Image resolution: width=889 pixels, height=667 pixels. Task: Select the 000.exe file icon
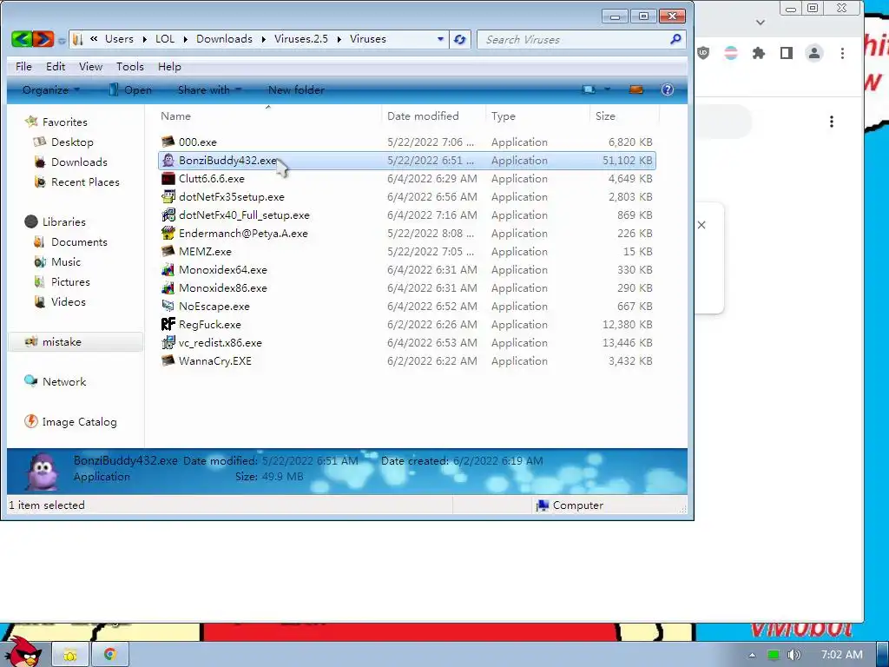(168, 142)
